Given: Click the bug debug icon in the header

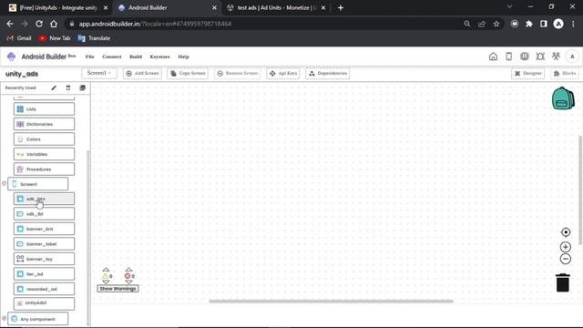Looking at the screenshot, I should 540,56.
